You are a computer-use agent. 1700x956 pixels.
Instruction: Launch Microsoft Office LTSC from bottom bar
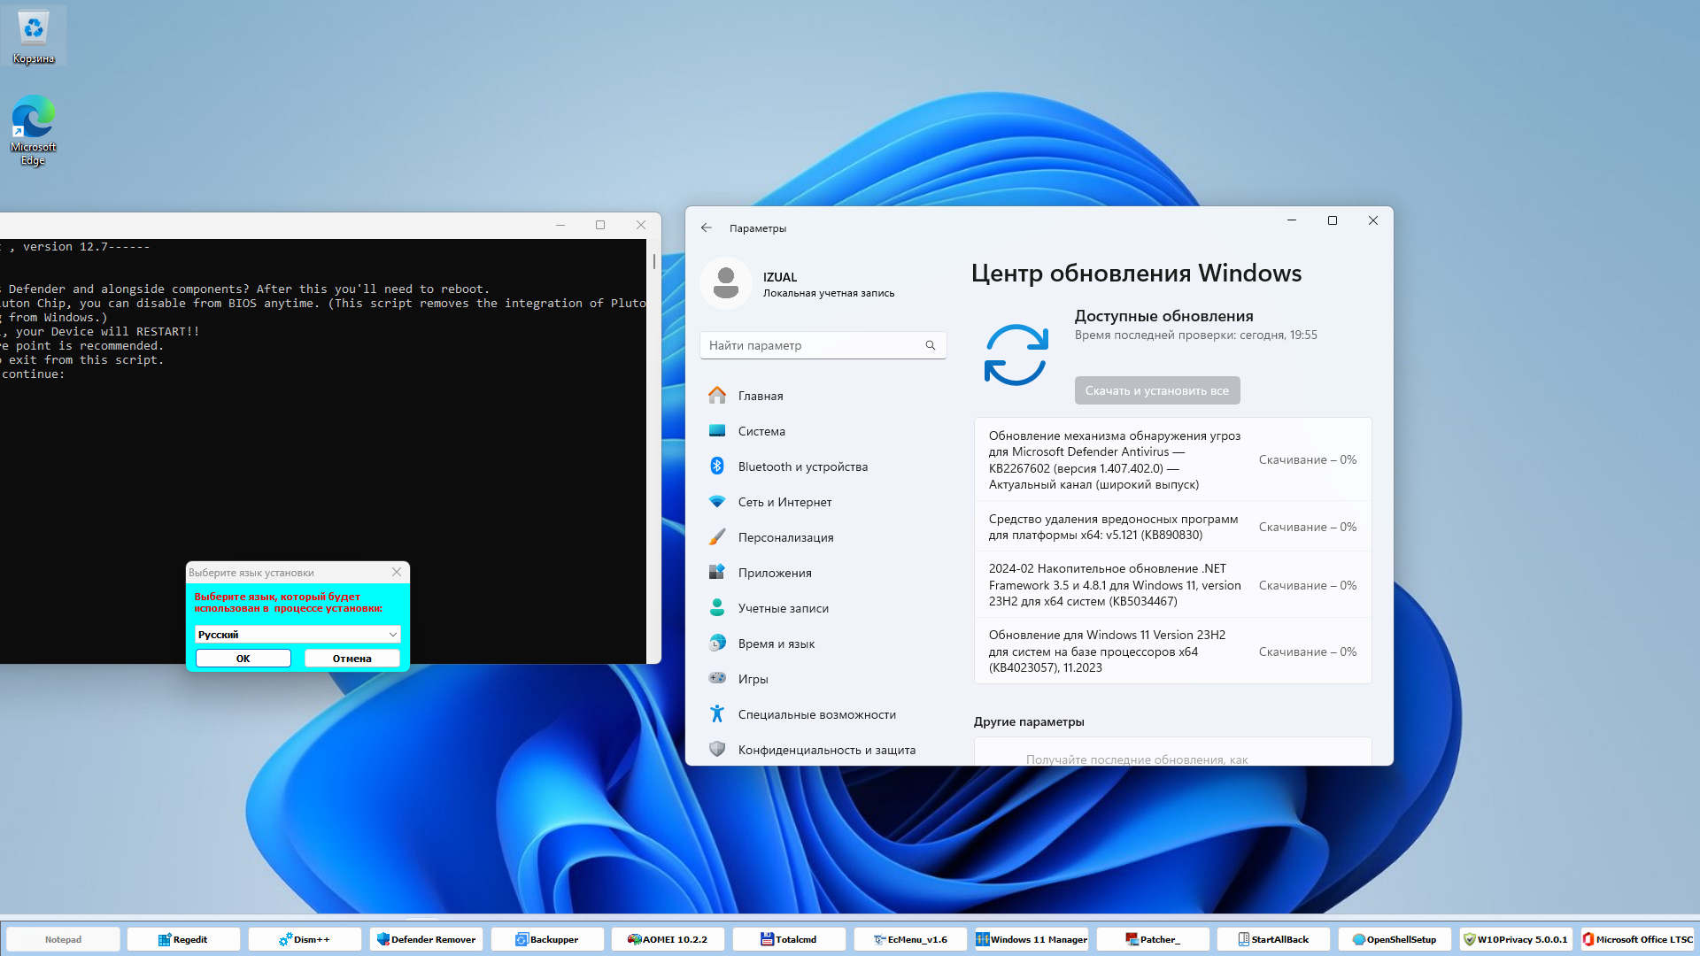tap(1637, 939)
